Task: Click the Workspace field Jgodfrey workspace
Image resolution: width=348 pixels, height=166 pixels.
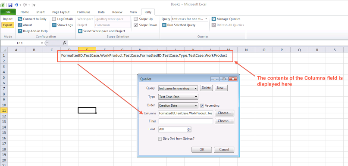Action: (x=112, y=19)
